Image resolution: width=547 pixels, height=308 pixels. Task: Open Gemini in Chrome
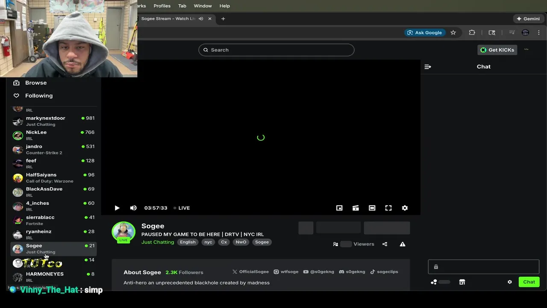coord(528,19)
